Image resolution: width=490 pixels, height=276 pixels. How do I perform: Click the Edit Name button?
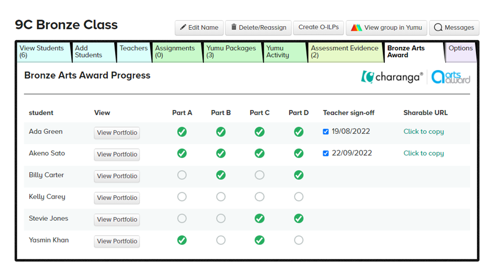click(x=199, y=28)
